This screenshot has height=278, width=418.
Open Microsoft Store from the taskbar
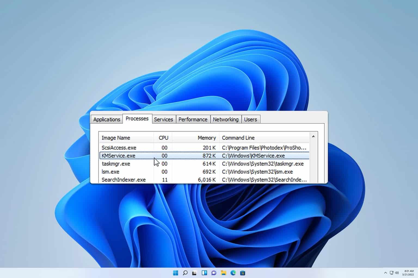tap(243, 273)
